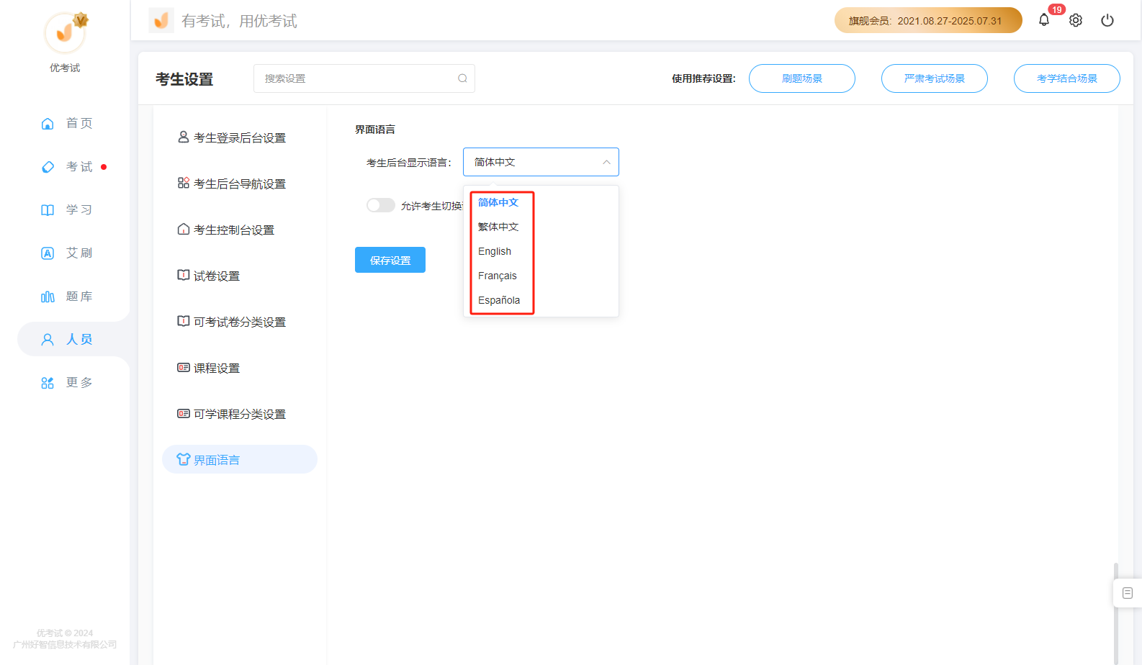The height and width of the screenshot is (665, 1142).
Task: Open 考生后台导航设置 settings section
Action: 240,184
